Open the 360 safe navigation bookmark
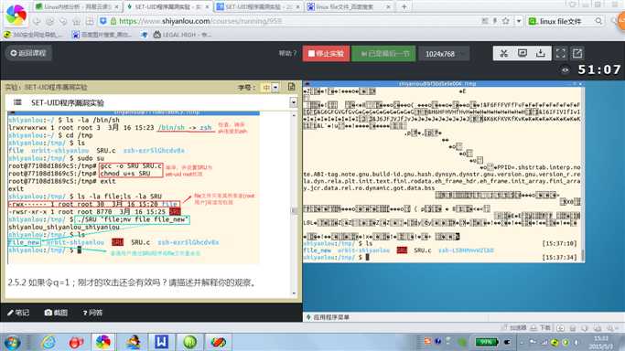The height and width of the screenshot is (351, 625). click(x=33, y=35)
